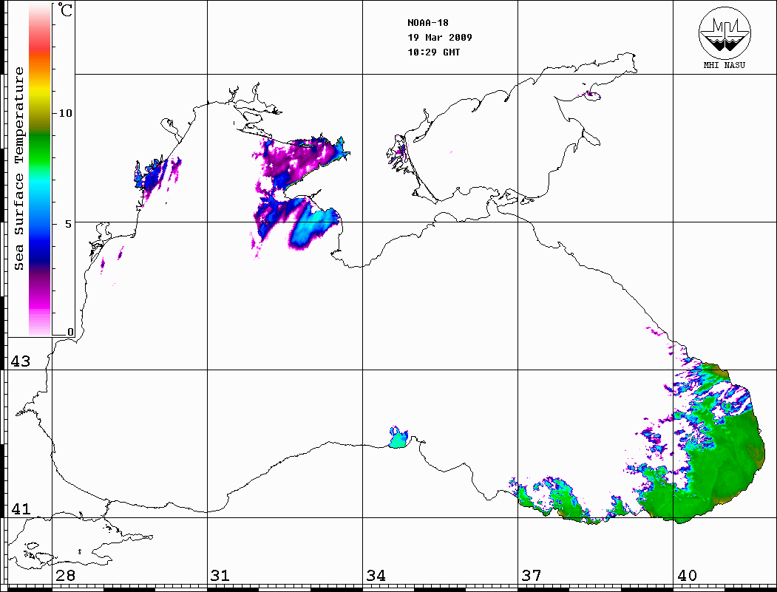The image size is (777, 592).
Task: Click latitude label '43'
Action: pyautogui.click(x=20, y=361)
